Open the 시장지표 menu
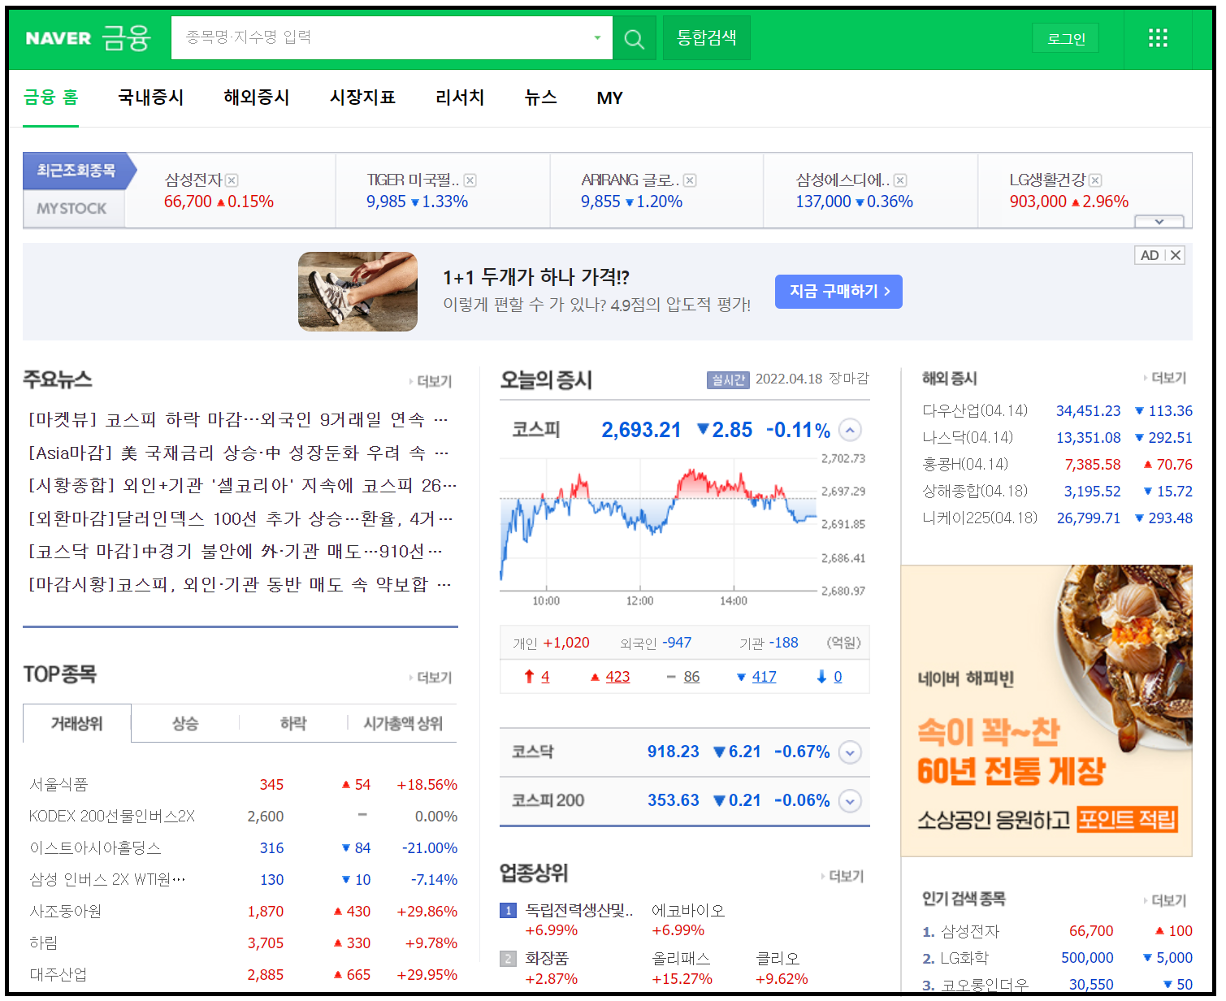The height and width of the screenshot is (1001, 1226). (x=362, y=98)
